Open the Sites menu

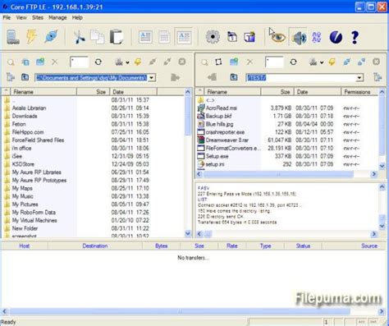pos(38,17)
